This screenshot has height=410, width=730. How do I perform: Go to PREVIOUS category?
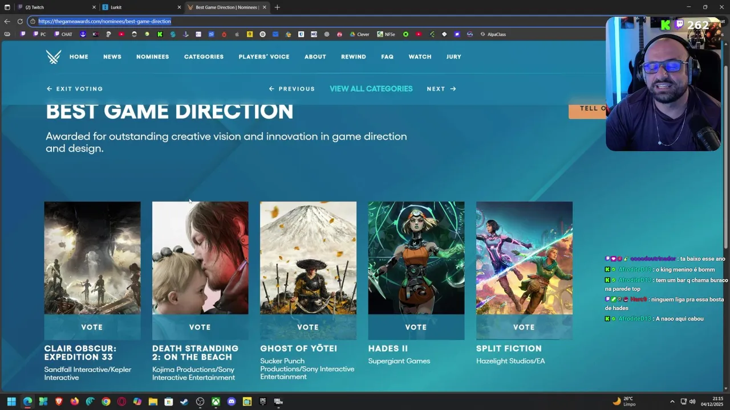[x=292, y=89]
